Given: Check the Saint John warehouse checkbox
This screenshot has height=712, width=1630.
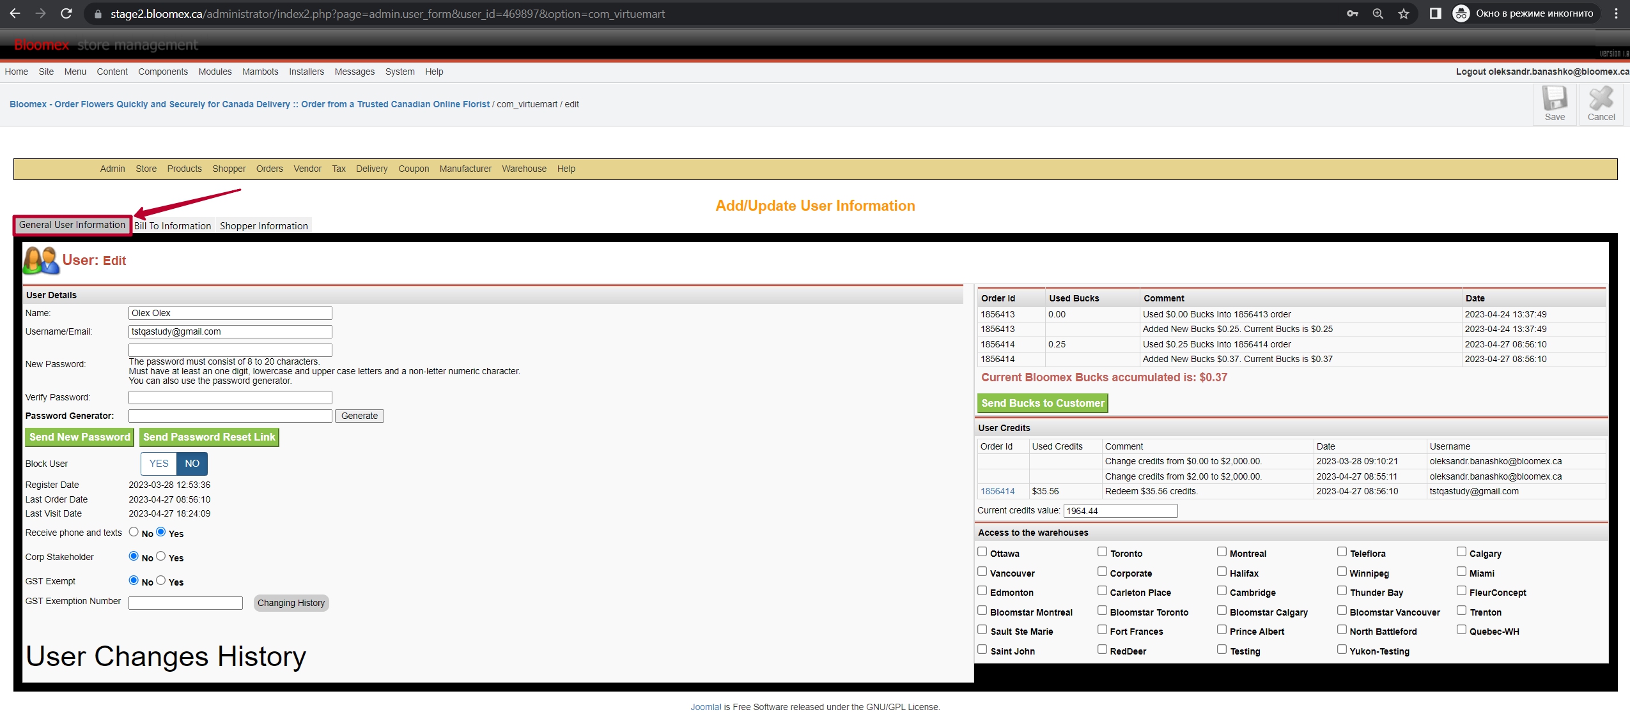Looking at the screenshot, I should 982,649.
